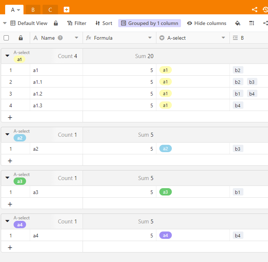This screenshot has height=262, width=268.
Task: Click the add new table plus icon
Action: 66,10
